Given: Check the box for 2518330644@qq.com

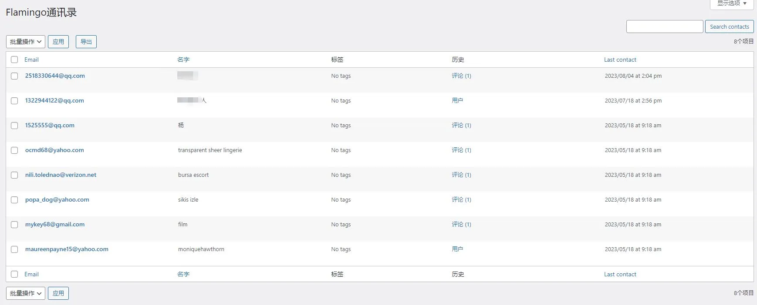Looking at the screenshot, I should coord(14,76).
